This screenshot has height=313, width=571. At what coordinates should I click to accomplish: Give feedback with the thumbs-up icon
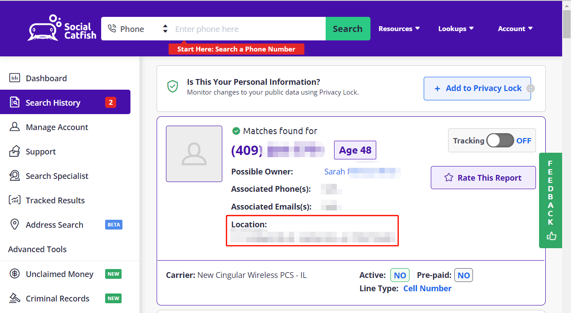(551, 236)
